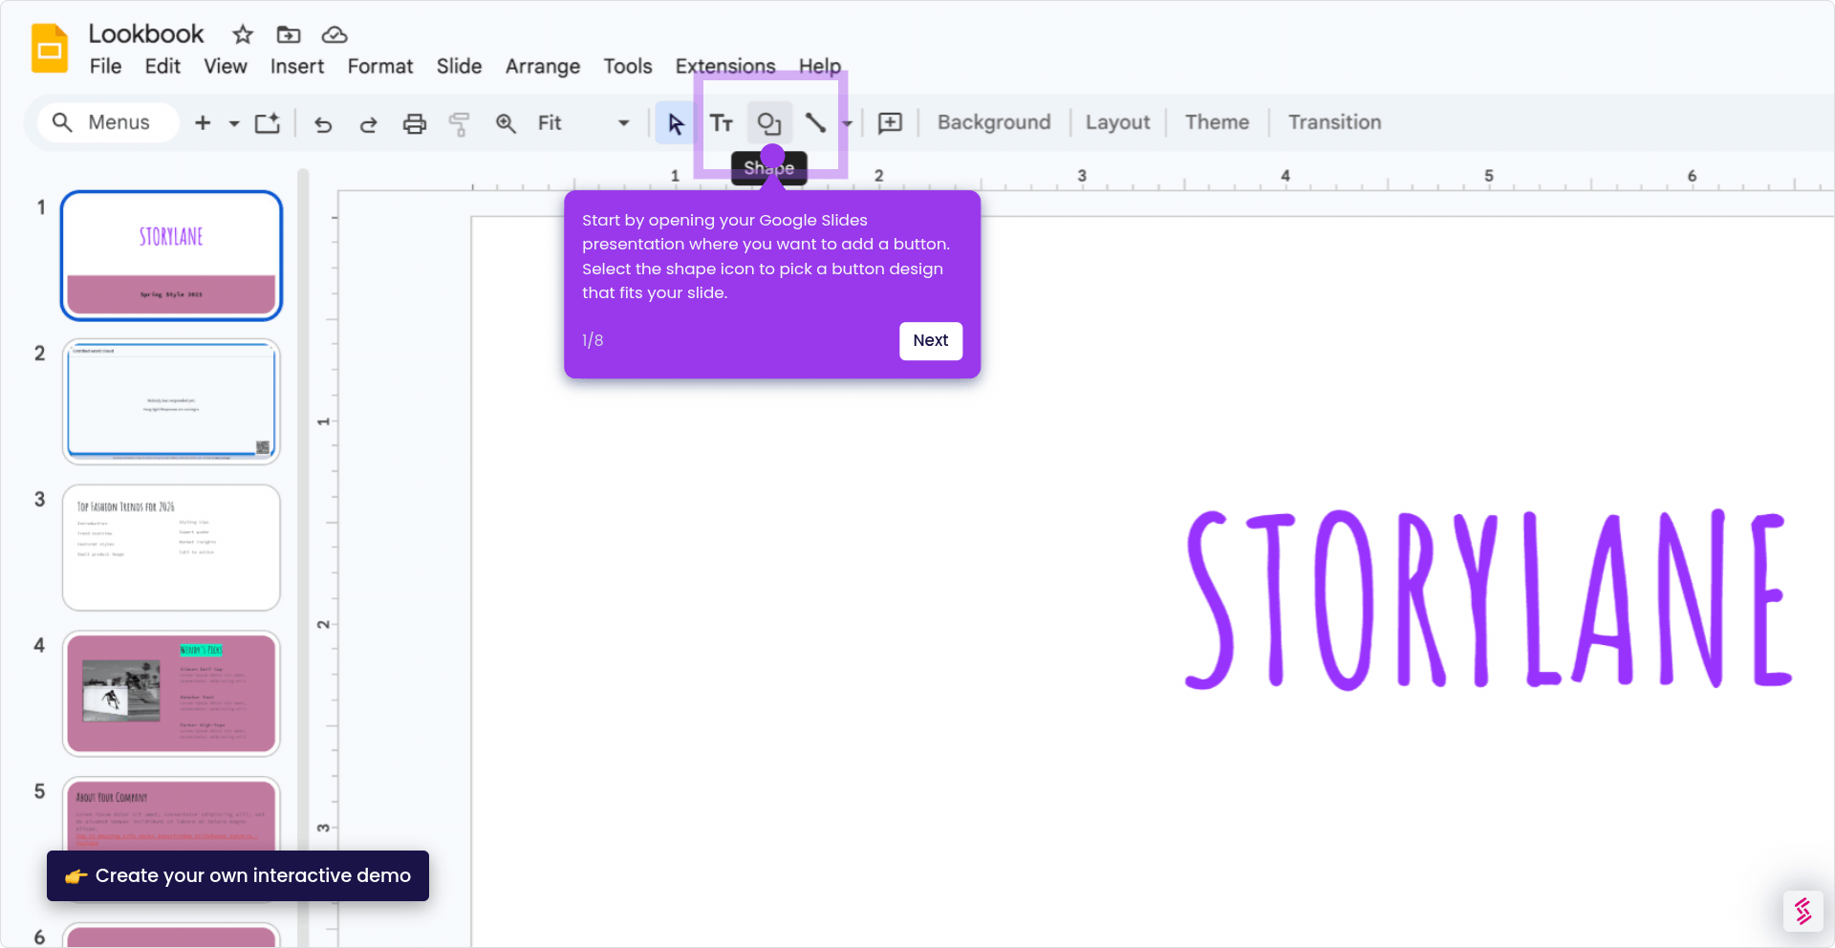Click the STORYLANE title text on slide
Image resolution: width=1835 pixels, height=948 pixels.
pos(1487,598)
